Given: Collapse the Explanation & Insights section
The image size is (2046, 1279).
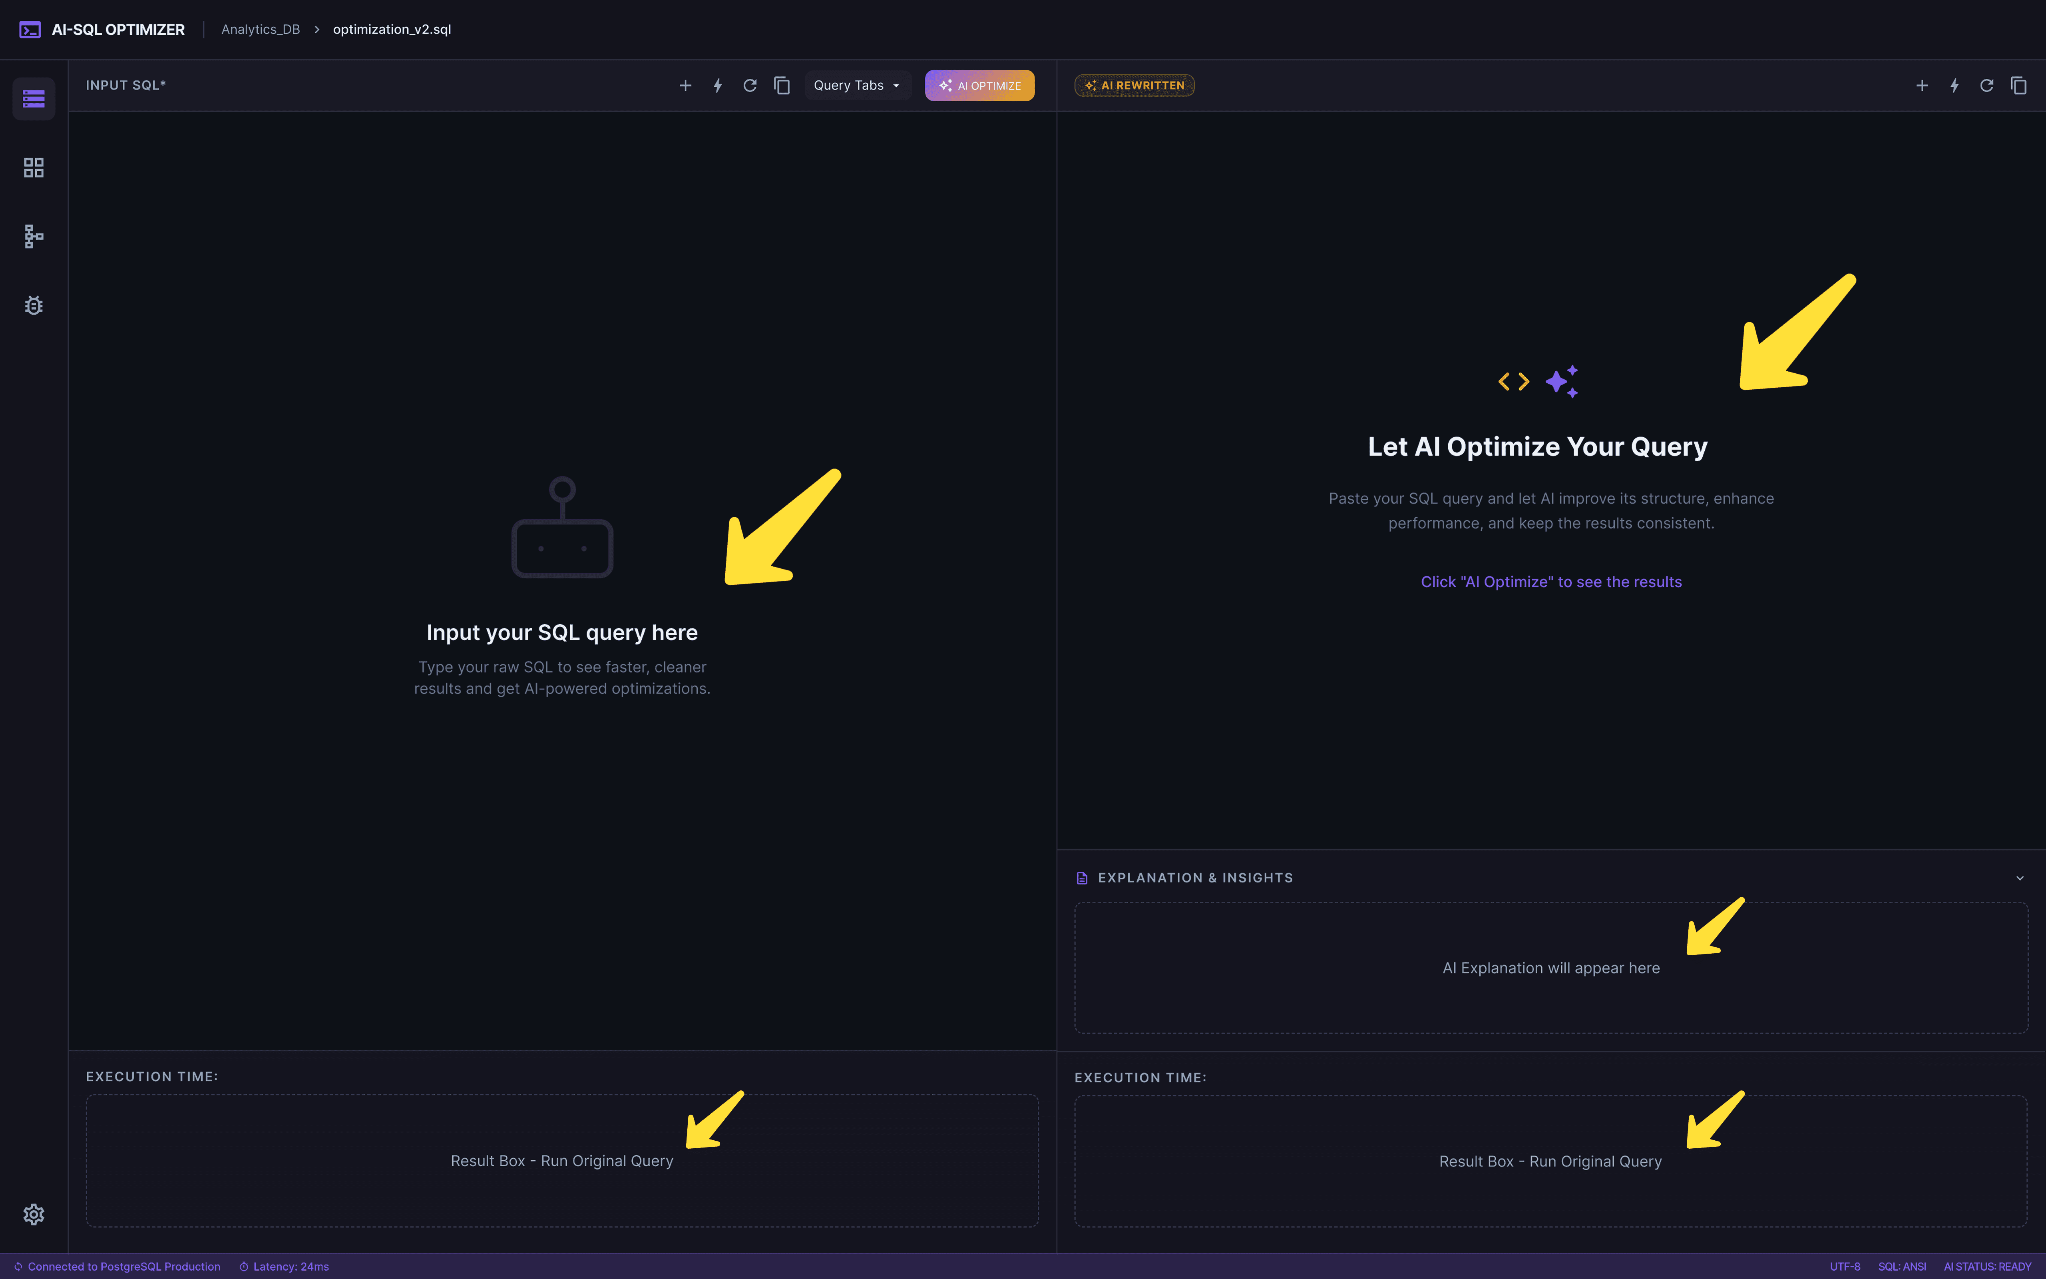Looking at the screenshot, I should pyautogui.click(x=2020, y=878).
